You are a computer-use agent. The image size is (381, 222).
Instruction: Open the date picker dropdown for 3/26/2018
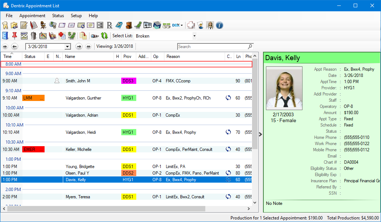pyautogui.click(x=67, y=47)
